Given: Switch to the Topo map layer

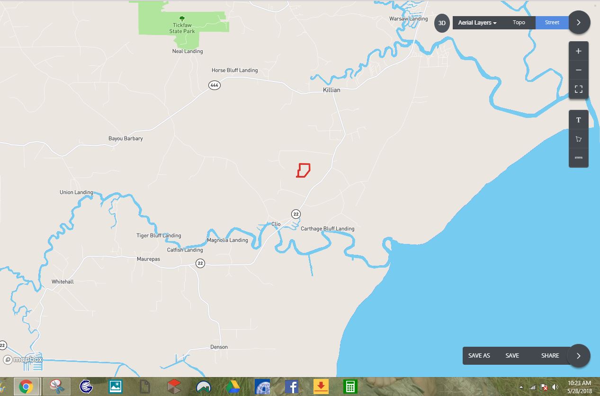Looking at the screenshot, I should (x=519, y=23).
